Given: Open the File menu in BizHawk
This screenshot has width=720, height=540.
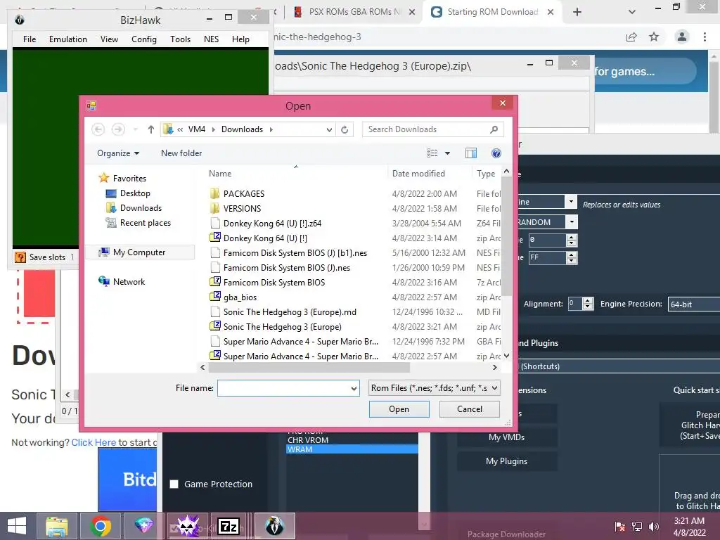Looking at the screenshot, I should pos(30,39).
